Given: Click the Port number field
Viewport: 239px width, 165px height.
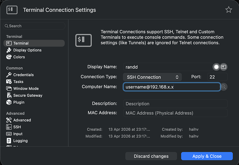Looking at the screenshot, I should point(217,77).
